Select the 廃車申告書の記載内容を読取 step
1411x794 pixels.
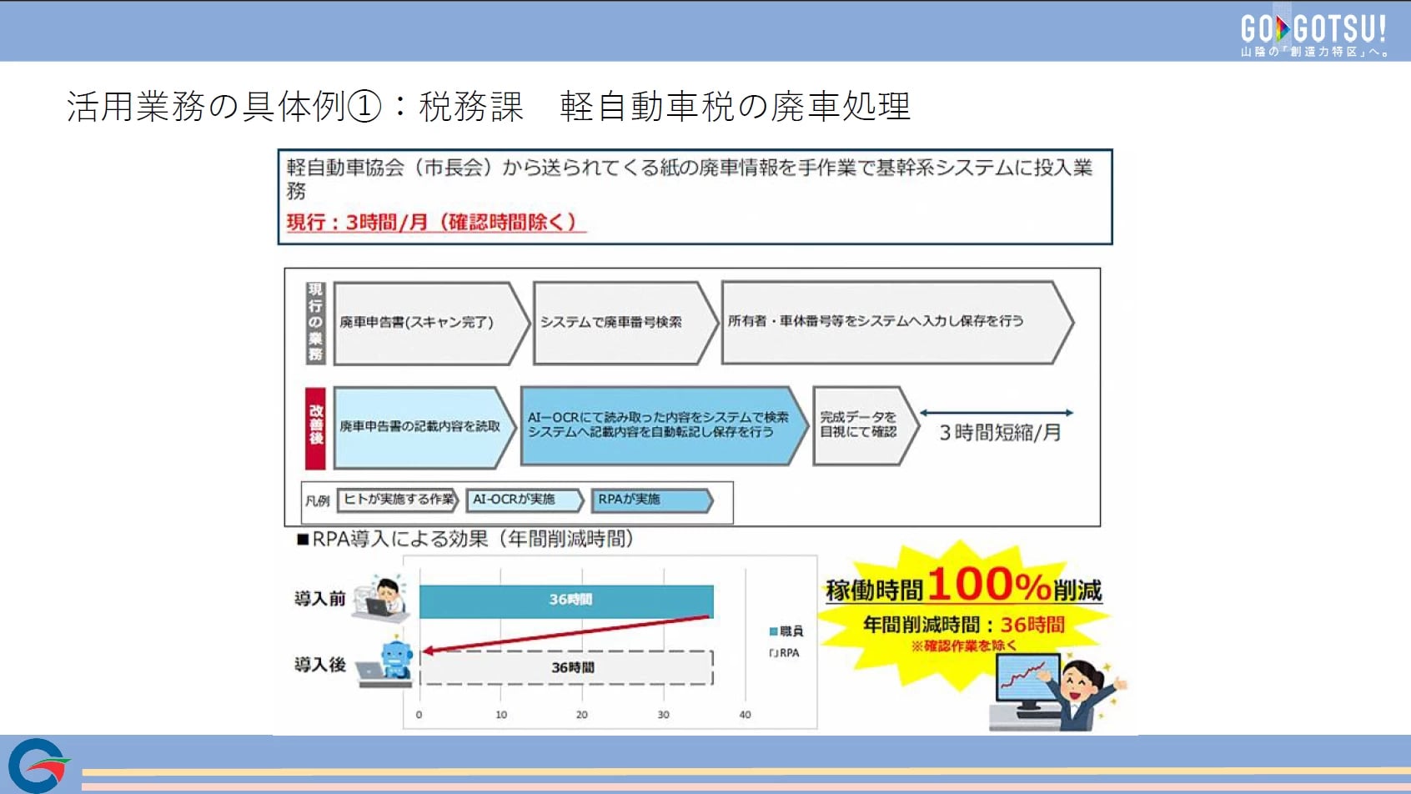coord(421,427)
